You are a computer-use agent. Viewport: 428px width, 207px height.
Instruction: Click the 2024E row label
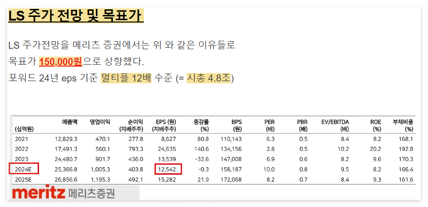click(24, 170)
